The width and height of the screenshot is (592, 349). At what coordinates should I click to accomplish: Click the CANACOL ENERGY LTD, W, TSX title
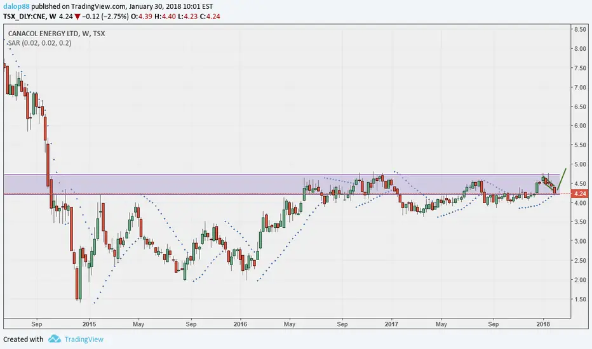pyautogui.click(x=57, y=34)
